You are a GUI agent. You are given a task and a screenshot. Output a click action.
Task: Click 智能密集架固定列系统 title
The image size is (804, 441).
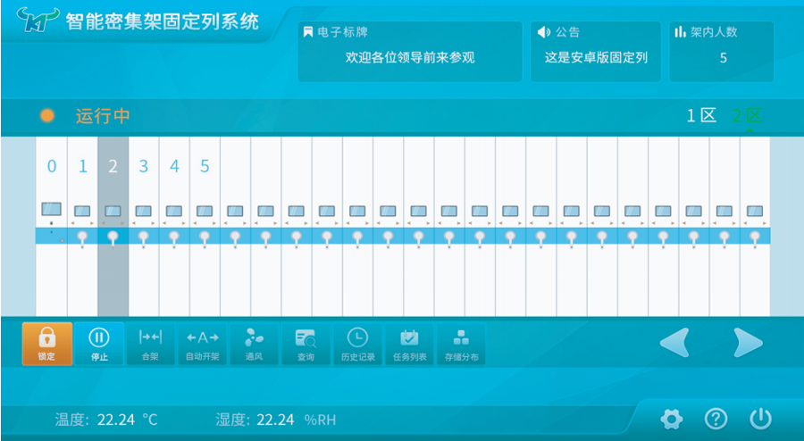coord(162,21)
